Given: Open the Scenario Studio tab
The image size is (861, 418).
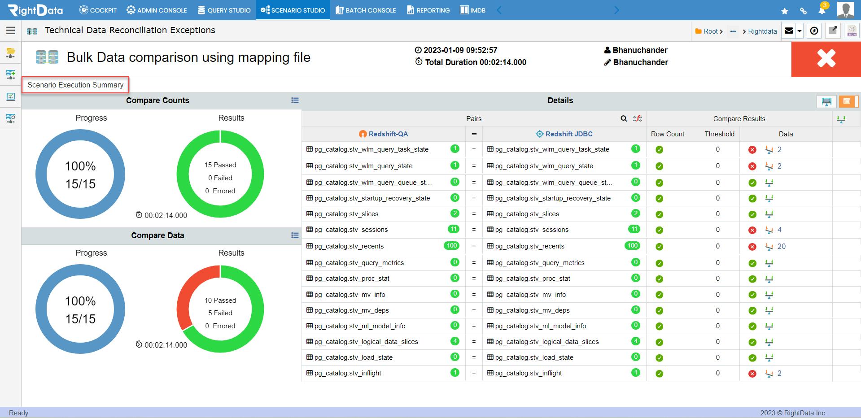Looking at the screenshot, I should [293, 10].
